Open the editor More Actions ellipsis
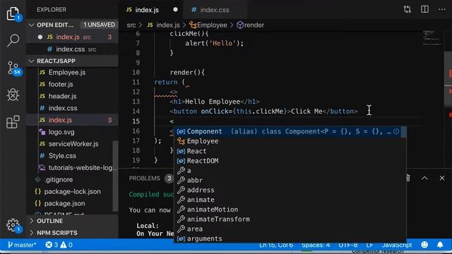This screenshot has height=254, width=452. [442, 9]
